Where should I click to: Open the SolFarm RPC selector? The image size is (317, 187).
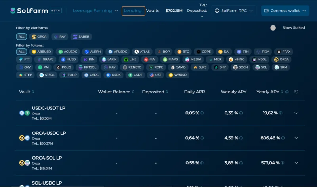(x=234, y=11)
